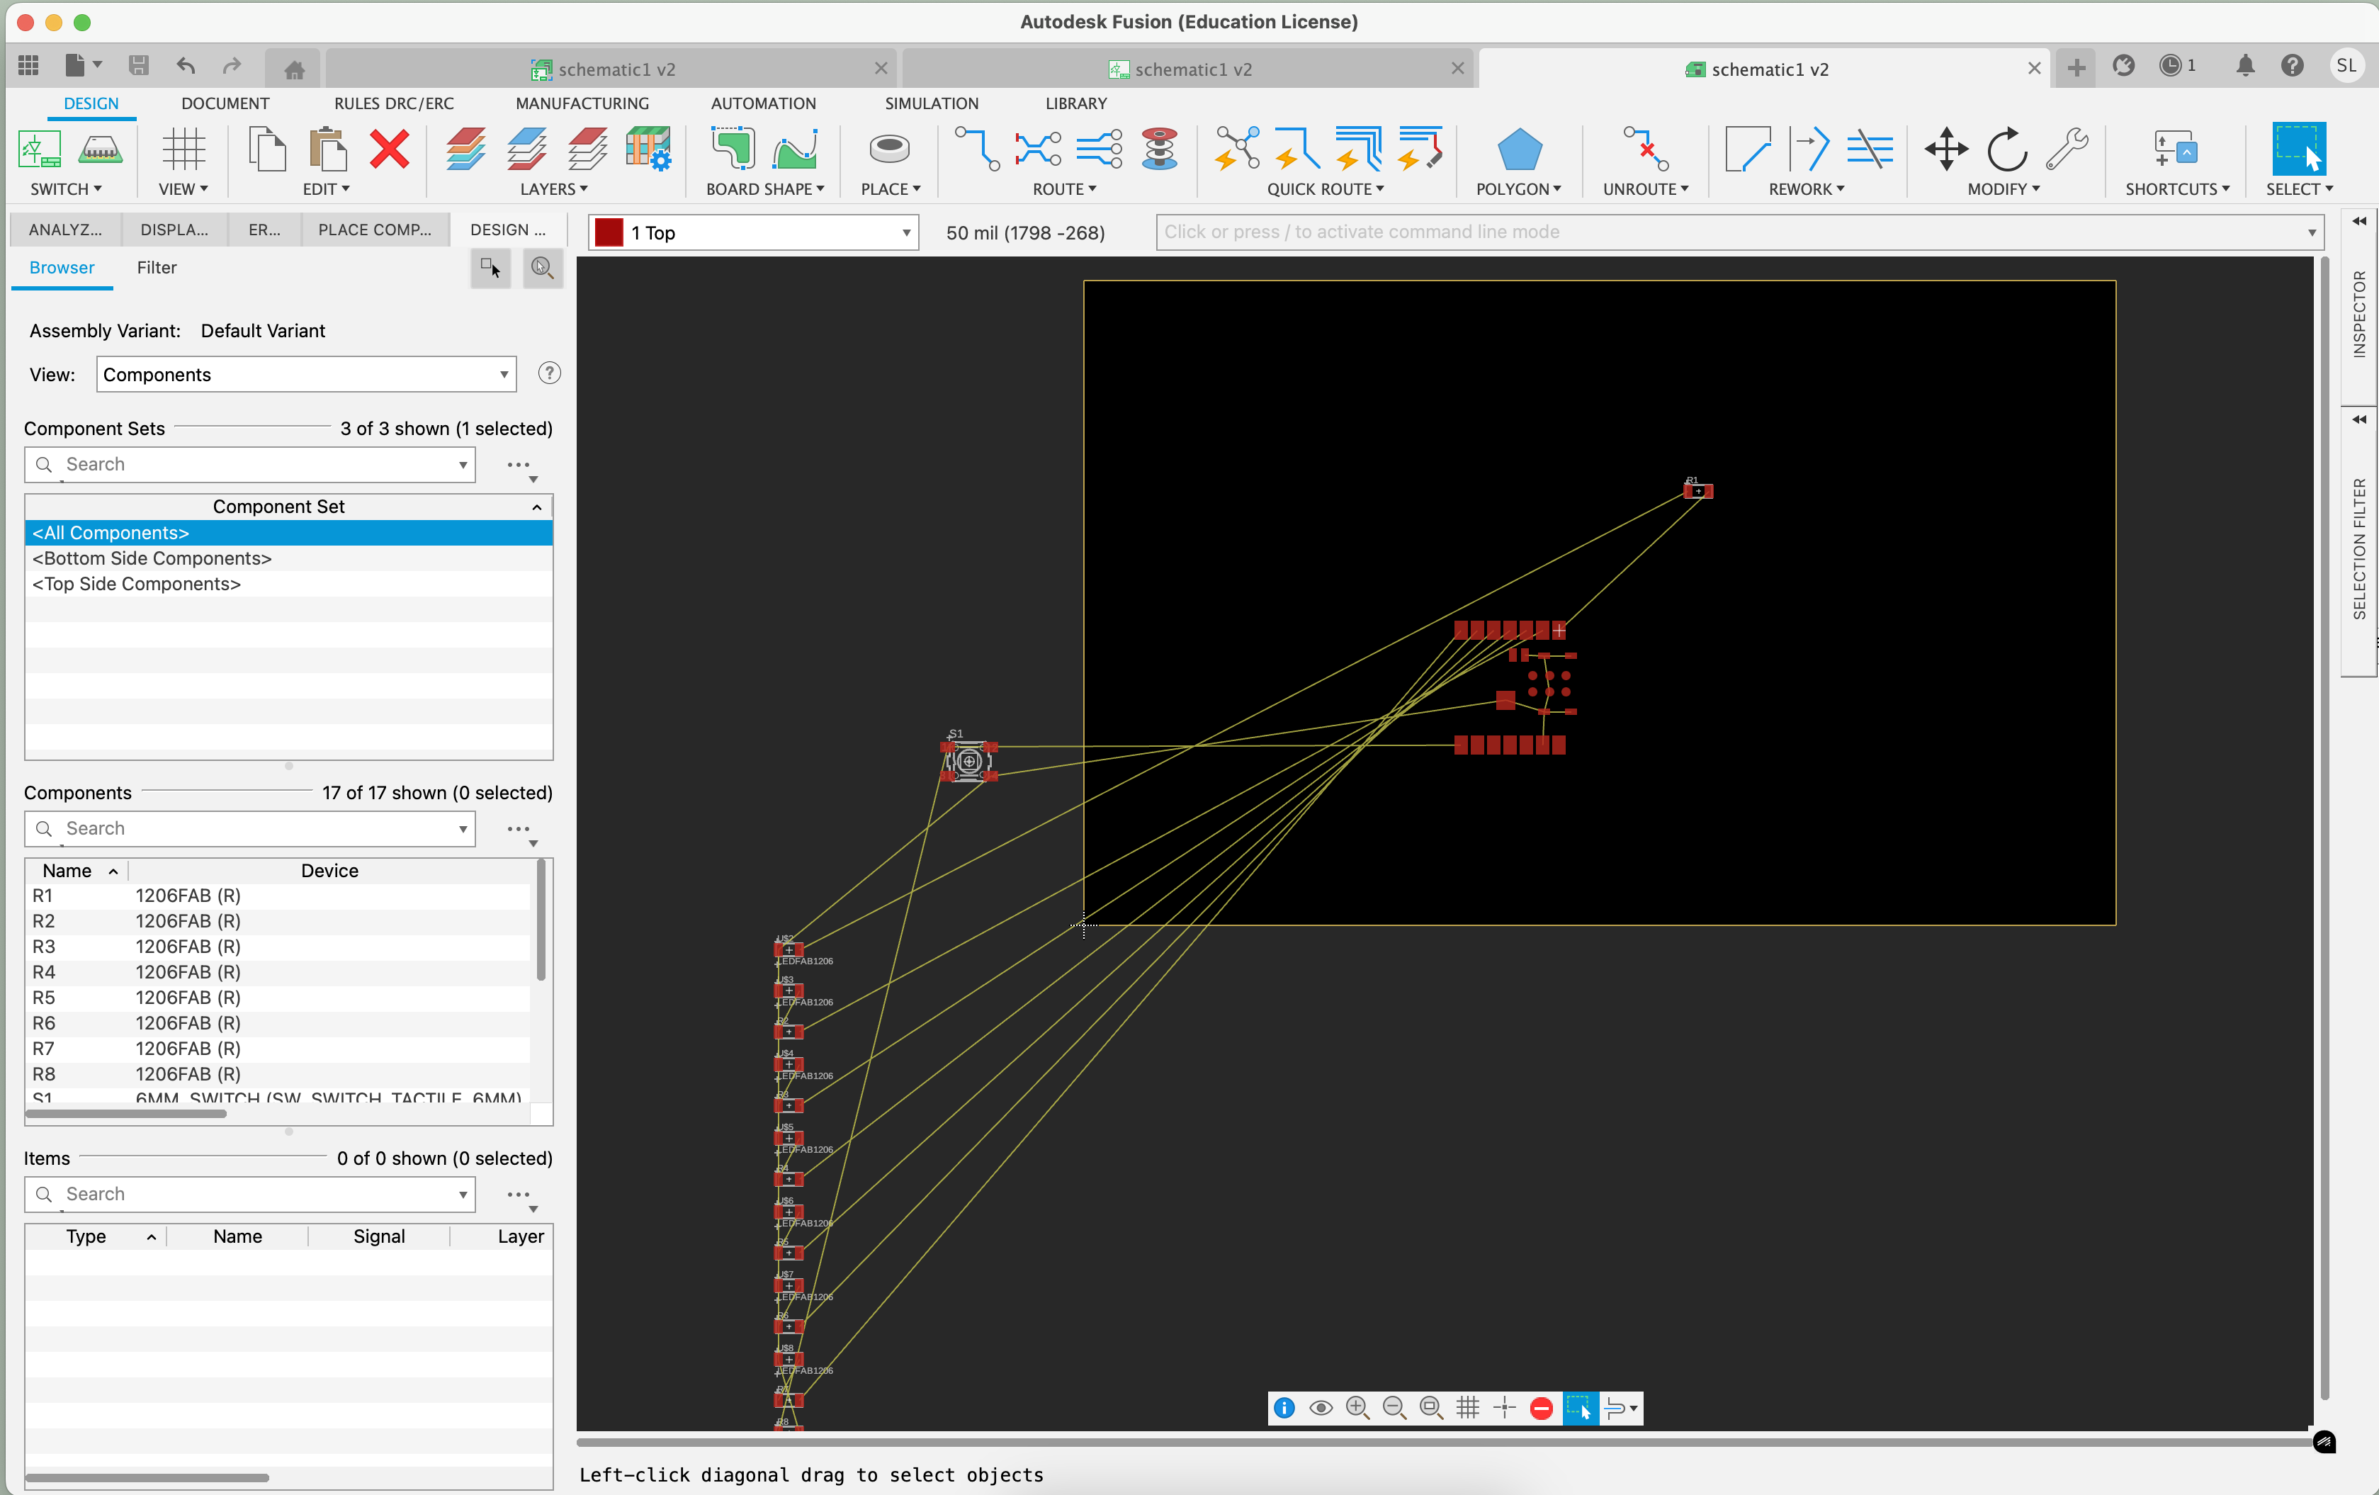The image size is (2379, 1495).
Task: Open the SWITCH dropdown menu
Action: tap(65, 188)
